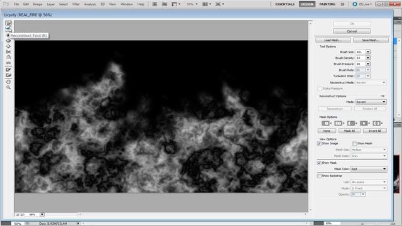Click the Save Mesh button
Screen dimensions: 402x226
point(371,40)
